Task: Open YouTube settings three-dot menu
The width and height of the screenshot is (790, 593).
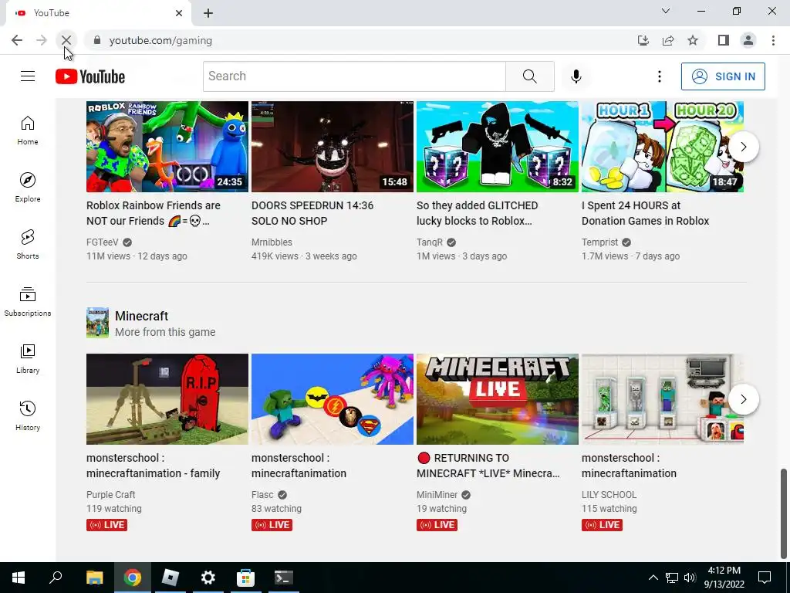Action: coord(659,76)
